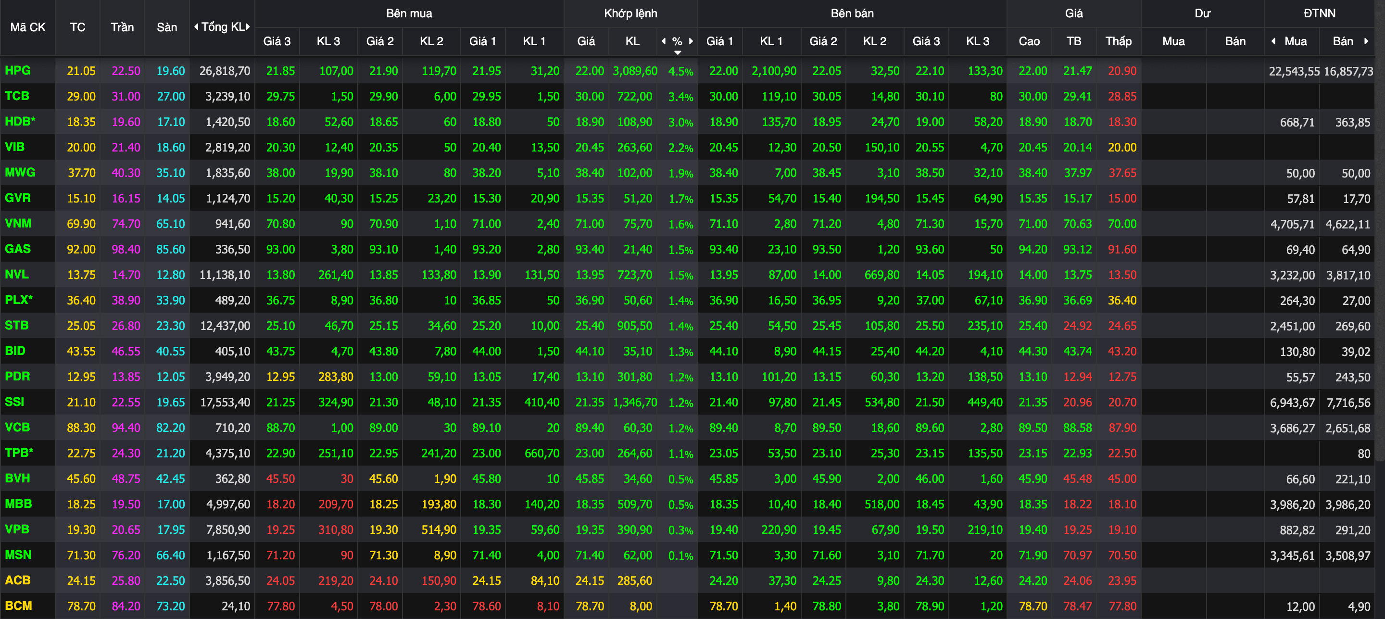Click the Tổng KL column header

(223, 27)
